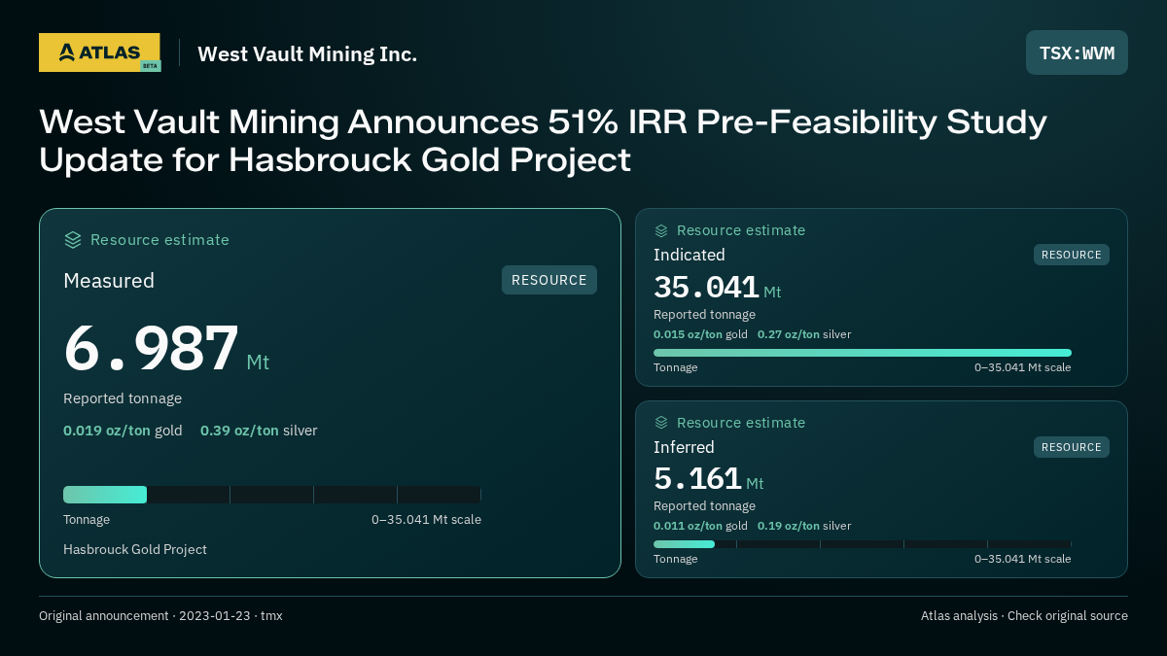This screenshot has width=1167, height=656.
Task: Click the Inferred card's 0–35.041 Mt scale label
Action: [1022, 559]
